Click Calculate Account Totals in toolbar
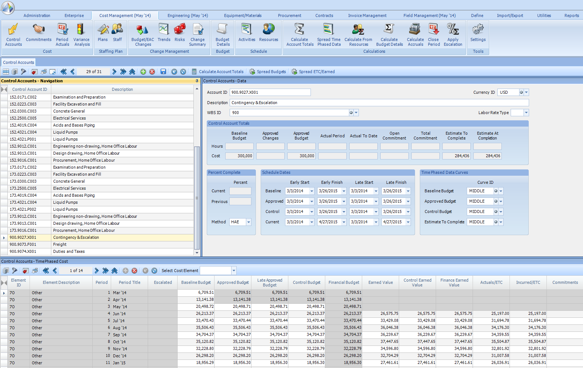The image size is (583, 368). 218,72
